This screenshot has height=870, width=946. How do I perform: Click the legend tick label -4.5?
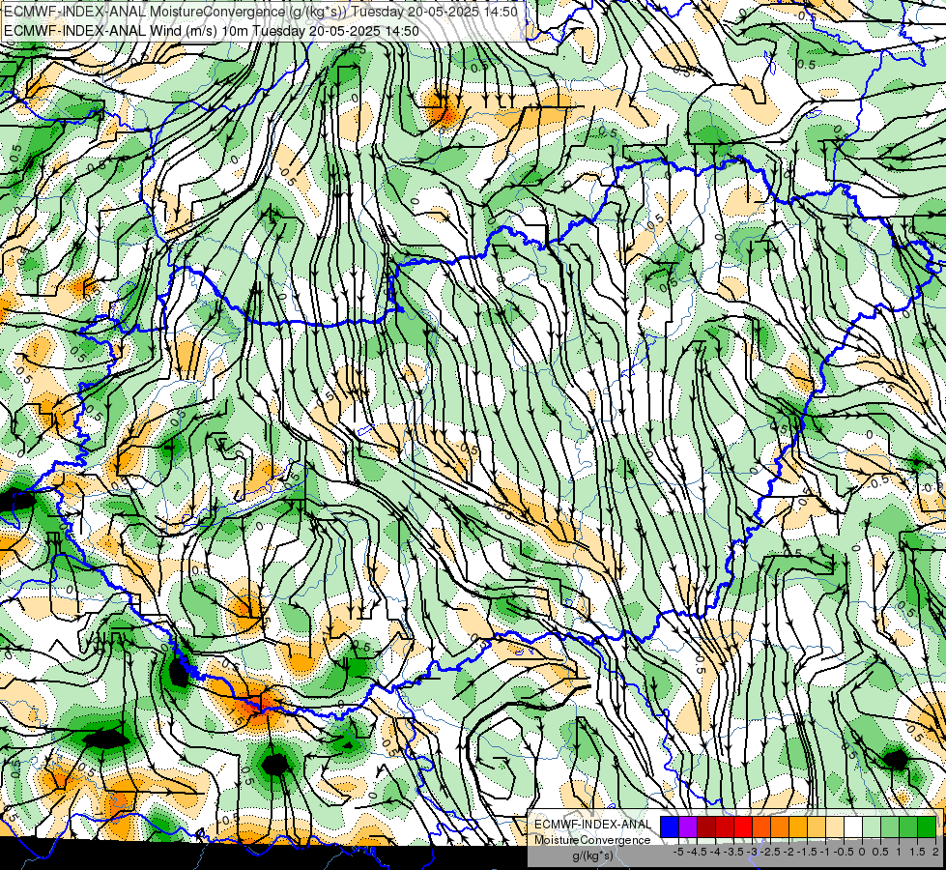[698, 852]
